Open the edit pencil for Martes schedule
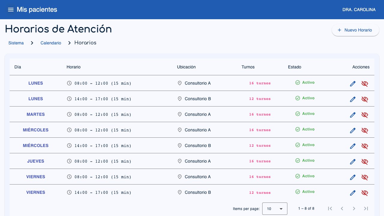Viewport: 384px width, 216px height. point(353,115)
